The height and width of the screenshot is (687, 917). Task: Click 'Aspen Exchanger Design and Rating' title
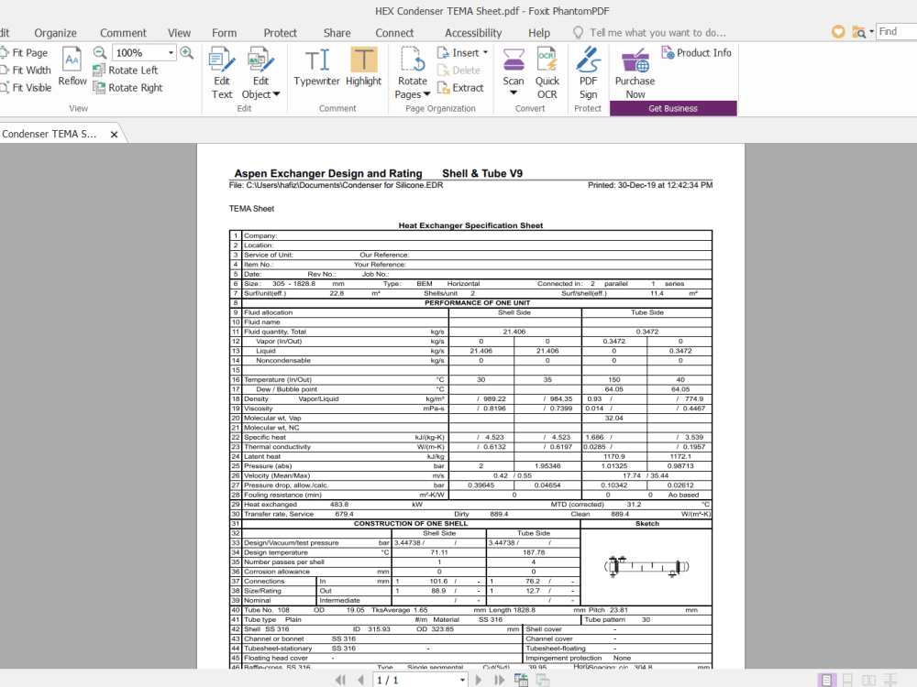click(x=328, y=173)
